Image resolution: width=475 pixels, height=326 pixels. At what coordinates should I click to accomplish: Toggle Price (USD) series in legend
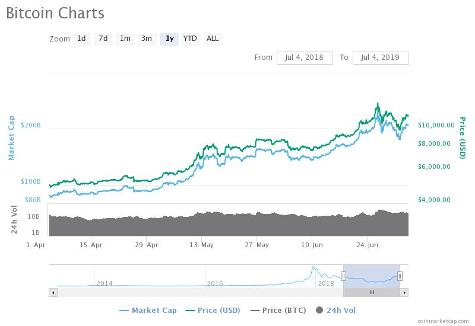coord(213,310)
